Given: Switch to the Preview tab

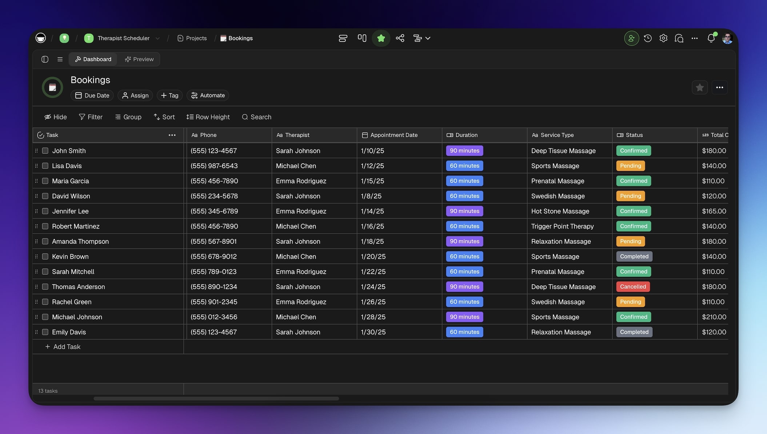Looking at the screenshot, I should tap(139, 59).
